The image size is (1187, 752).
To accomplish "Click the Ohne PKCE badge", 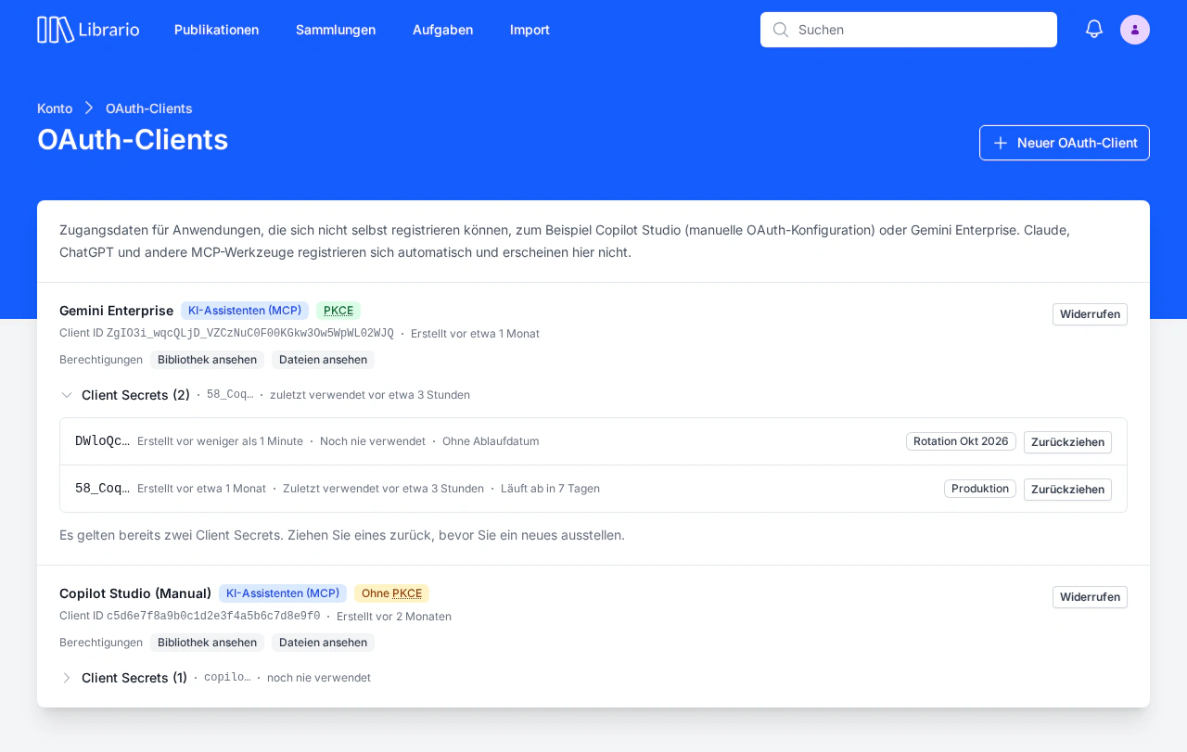I will click(x=391, y=593).
